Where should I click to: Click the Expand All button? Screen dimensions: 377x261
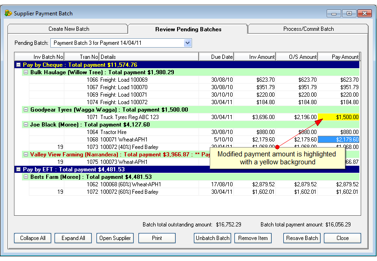point(73,238)
